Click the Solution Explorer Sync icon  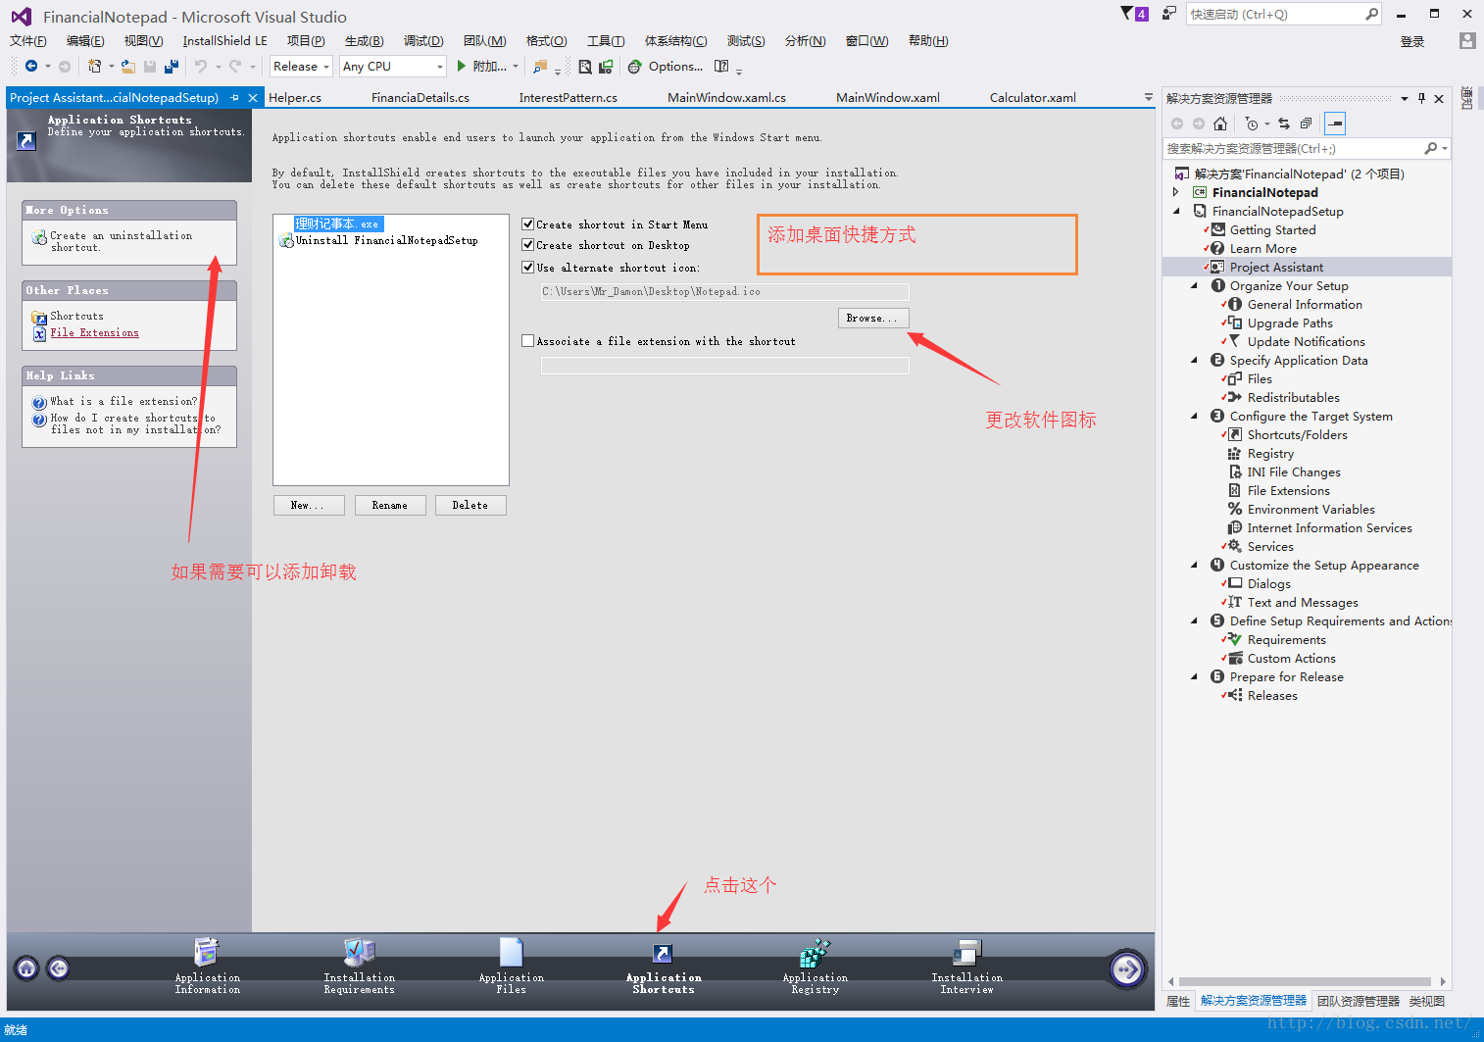[x=1284, y=124]
